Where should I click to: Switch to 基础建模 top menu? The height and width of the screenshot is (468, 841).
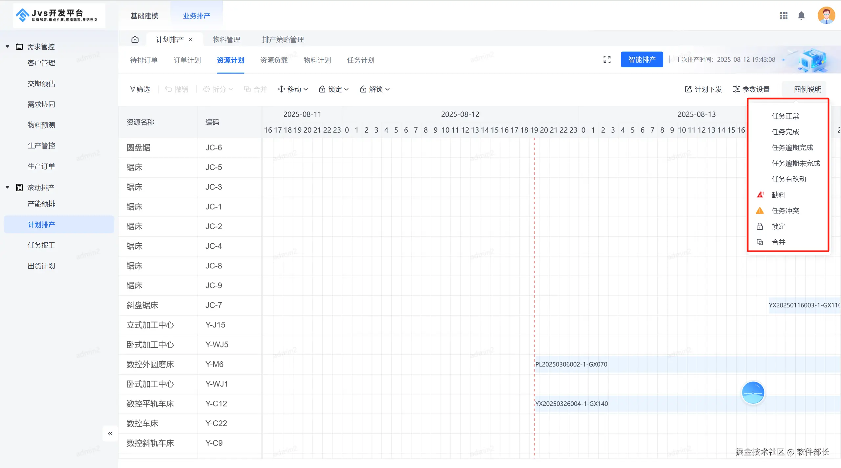[x=144, y=16]
